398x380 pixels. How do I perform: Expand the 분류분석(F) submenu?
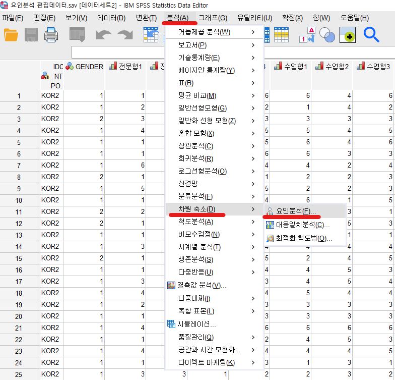coord(215,196)
